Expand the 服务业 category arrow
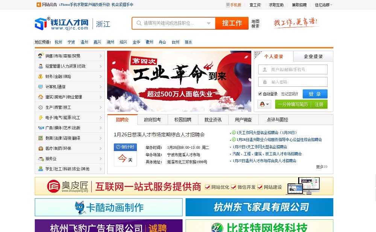Viewport: 376px width, 232px height. [100, 159]
